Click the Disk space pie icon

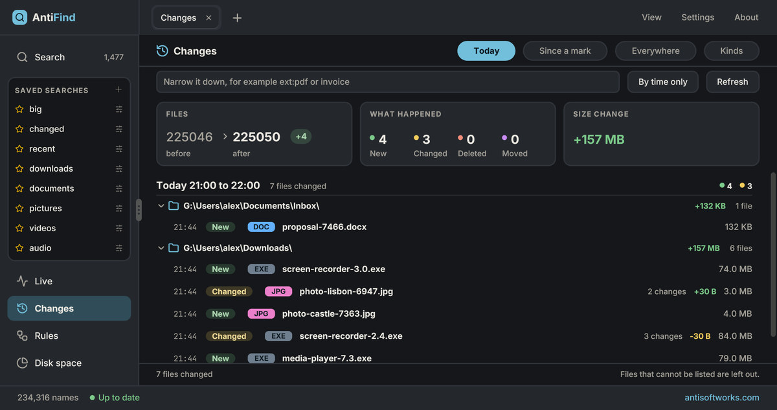(22, 363)
